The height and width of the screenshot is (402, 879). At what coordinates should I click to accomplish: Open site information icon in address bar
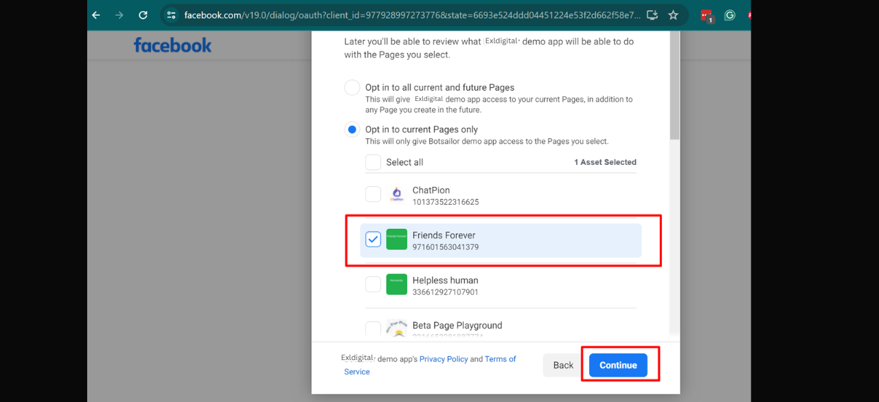coord(172,15)
